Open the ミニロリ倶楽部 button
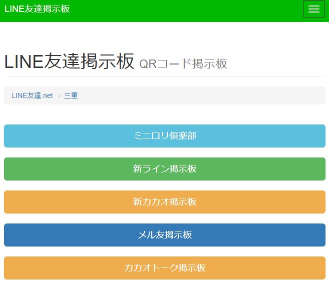This screenshot has width=329, height=286. click(165, 136)
